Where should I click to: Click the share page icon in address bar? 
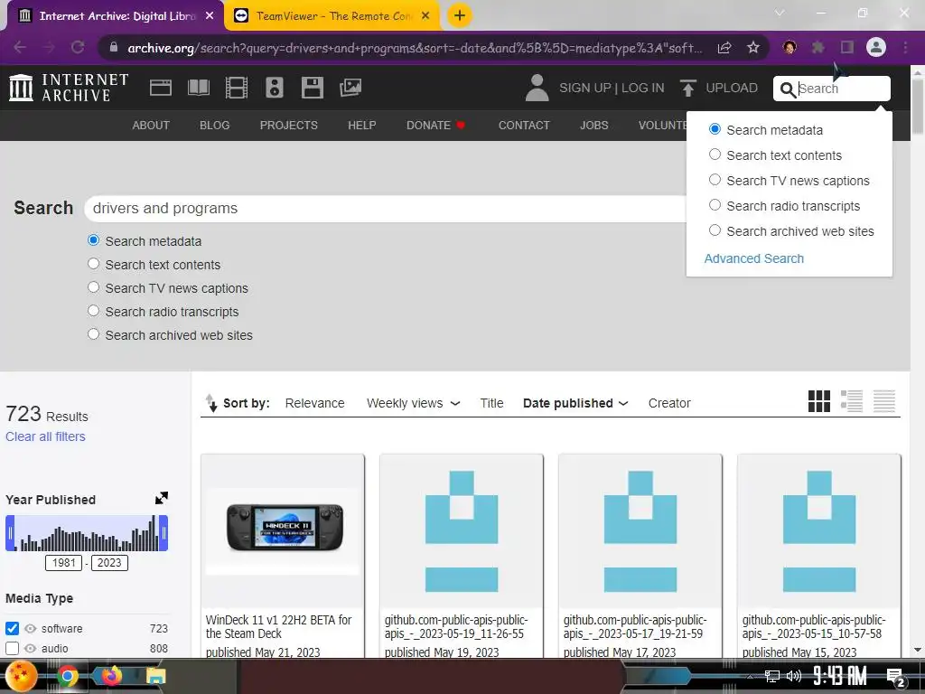coord(724,47)
